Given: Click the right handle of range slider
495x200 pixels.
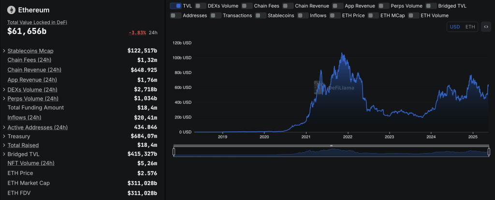Looking at the screenshot, I should point(489,152).
